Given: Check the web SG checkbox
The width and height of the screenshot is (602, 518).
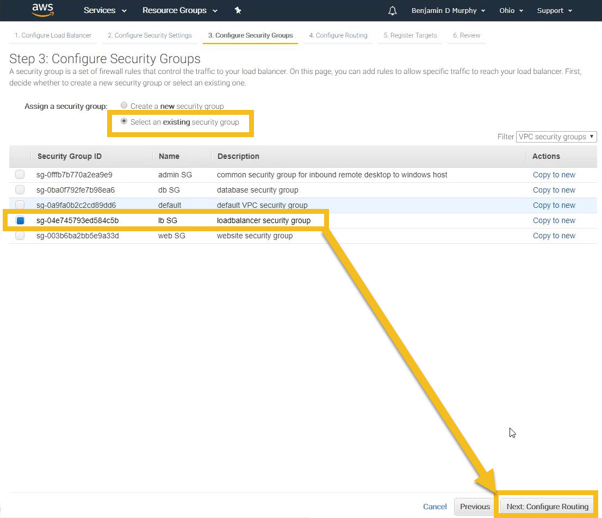Looking at the screenshot, I should (x=20, y=236).
